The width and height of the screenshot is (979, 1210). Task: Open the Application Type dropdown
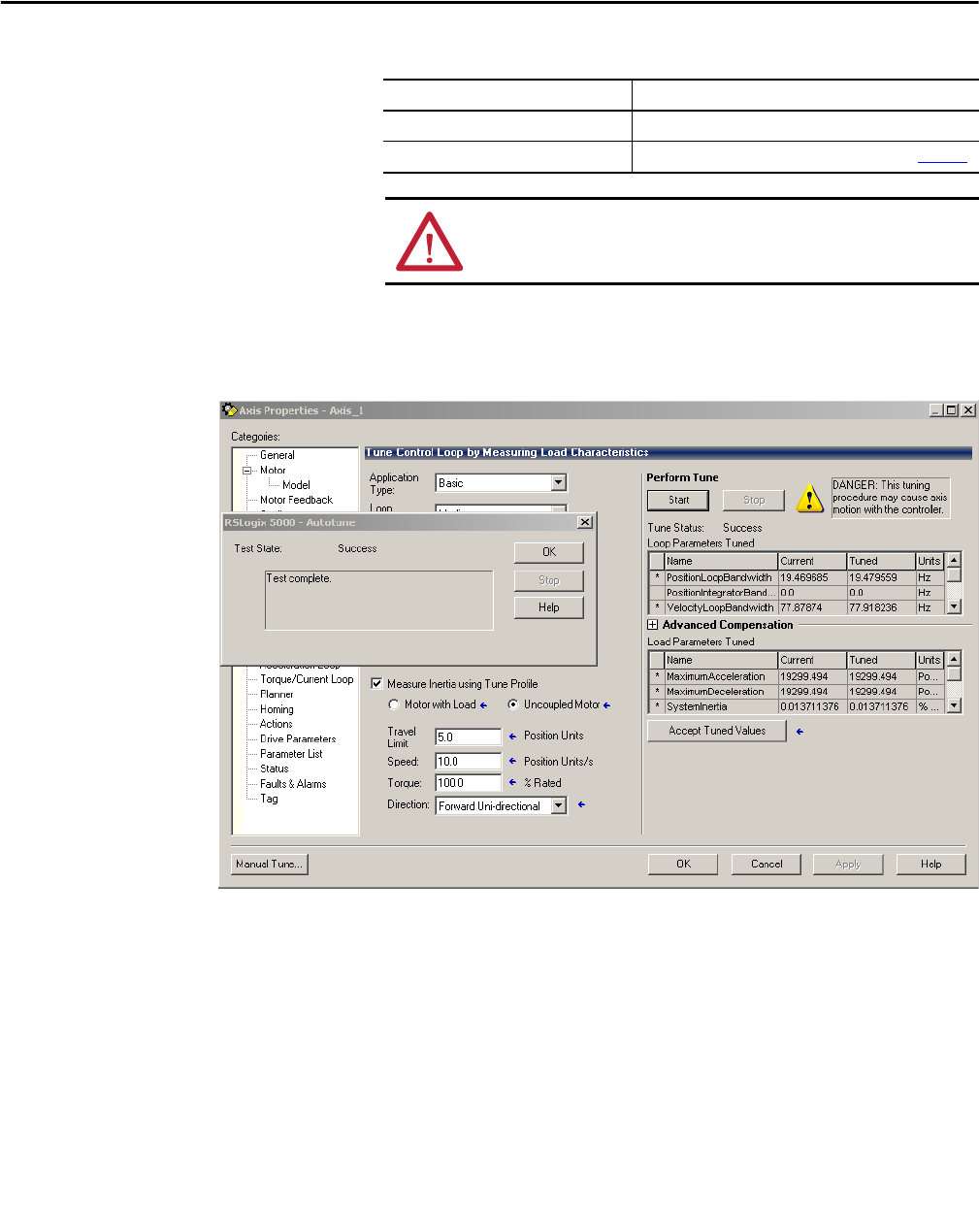click(x=558, y=483)
